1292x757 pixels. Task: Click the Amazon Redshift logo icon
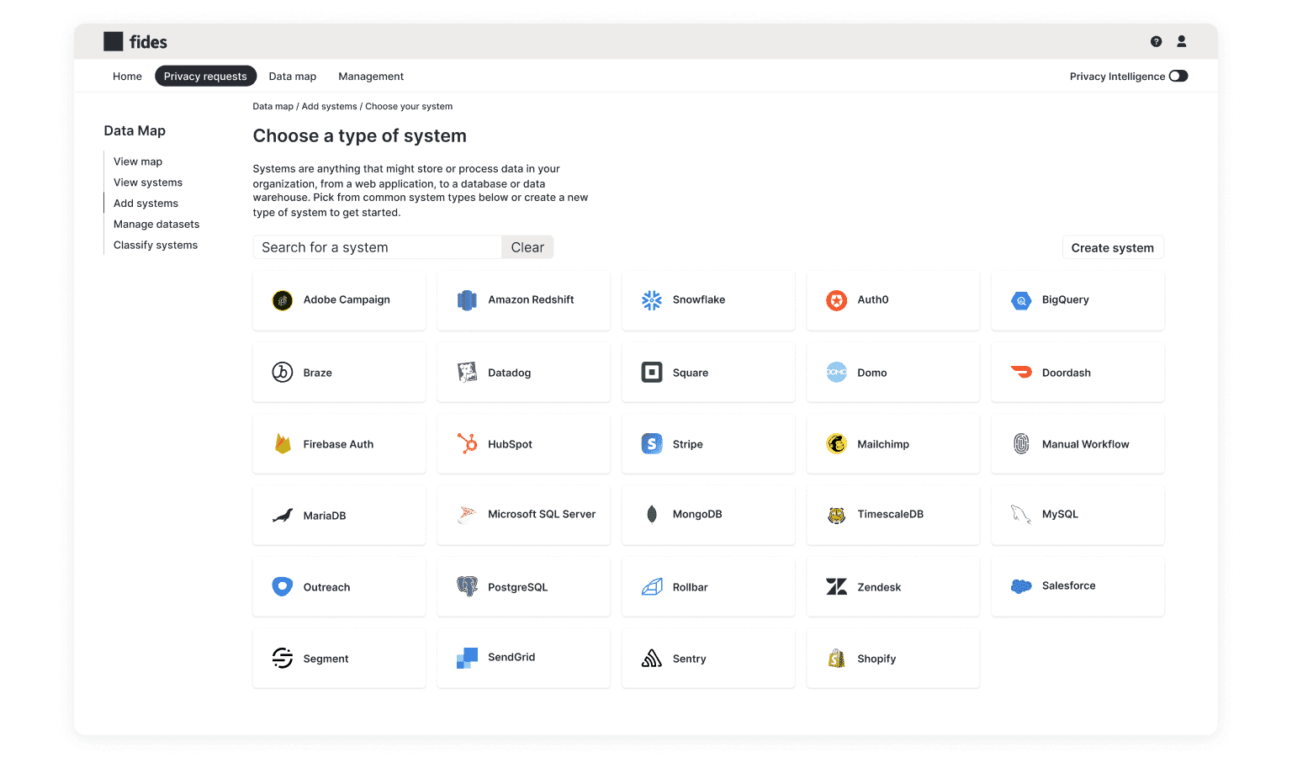click(467, 300)
